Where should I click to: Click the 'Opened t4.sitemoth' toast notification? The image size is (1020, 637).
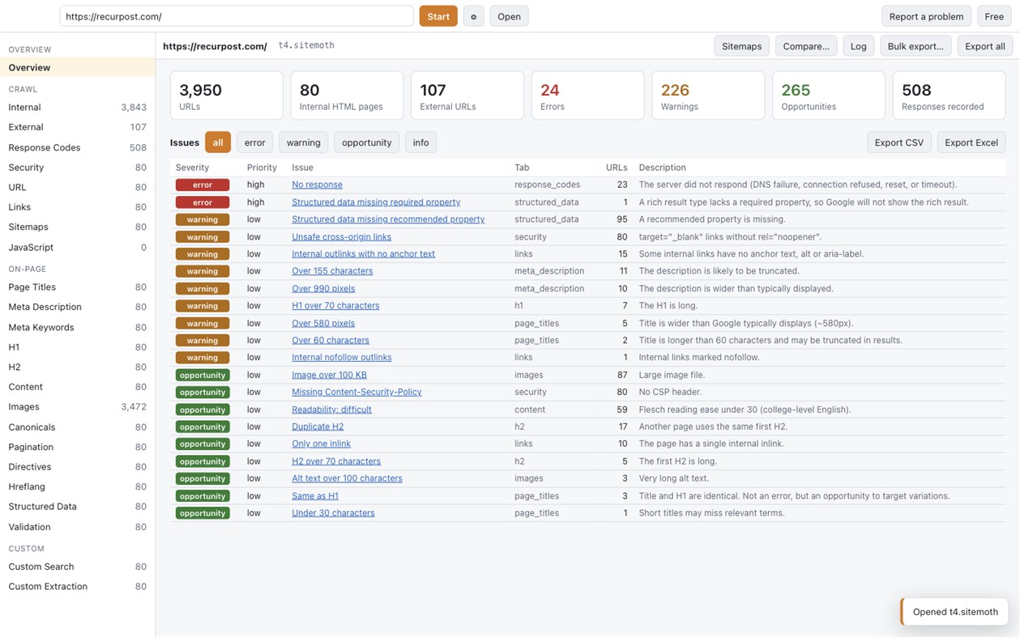pos(954,612)
